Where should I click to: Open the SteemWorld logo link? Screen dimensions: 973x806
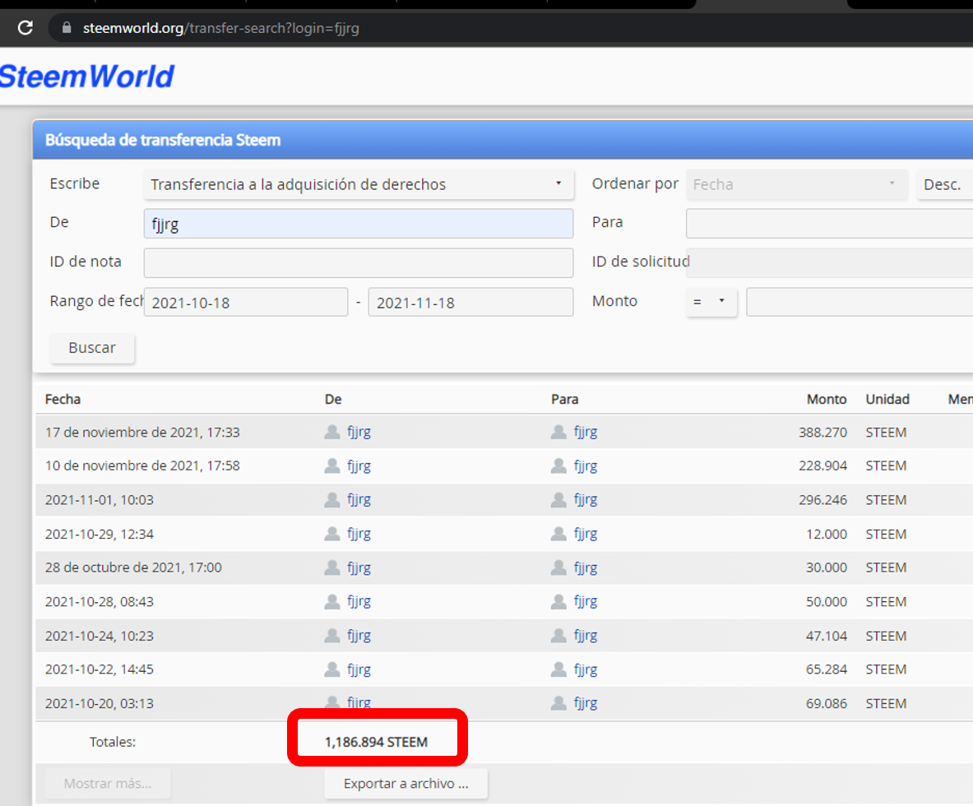click(x=87, y=77)
